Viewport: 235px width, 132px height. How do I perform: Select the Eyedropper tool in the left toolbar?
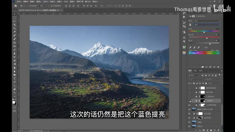[x=15, y=32]
